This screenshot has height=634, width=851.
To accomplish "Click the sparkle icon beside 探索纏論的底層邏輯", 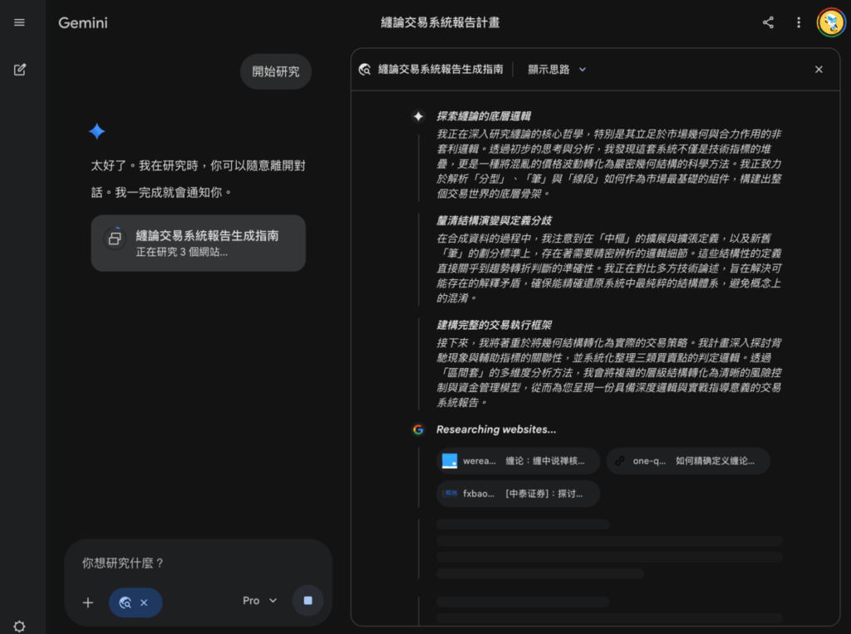I will (418, 116).
